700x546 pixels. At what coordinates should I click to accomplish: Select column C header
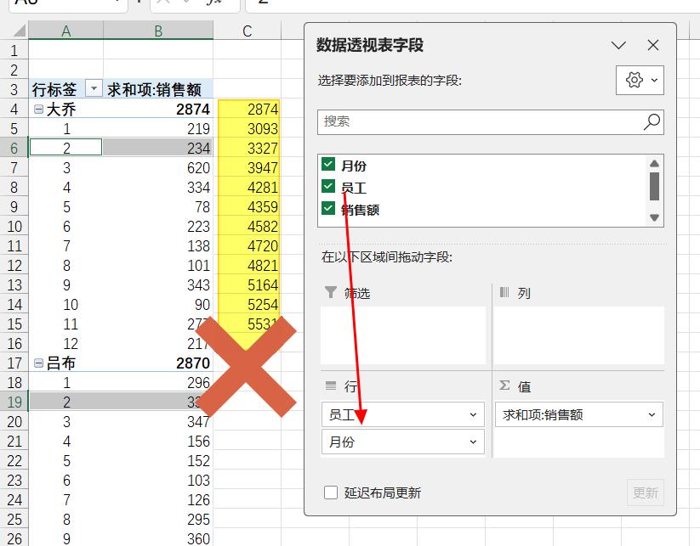pyautogui.click(x=247, y=31)
